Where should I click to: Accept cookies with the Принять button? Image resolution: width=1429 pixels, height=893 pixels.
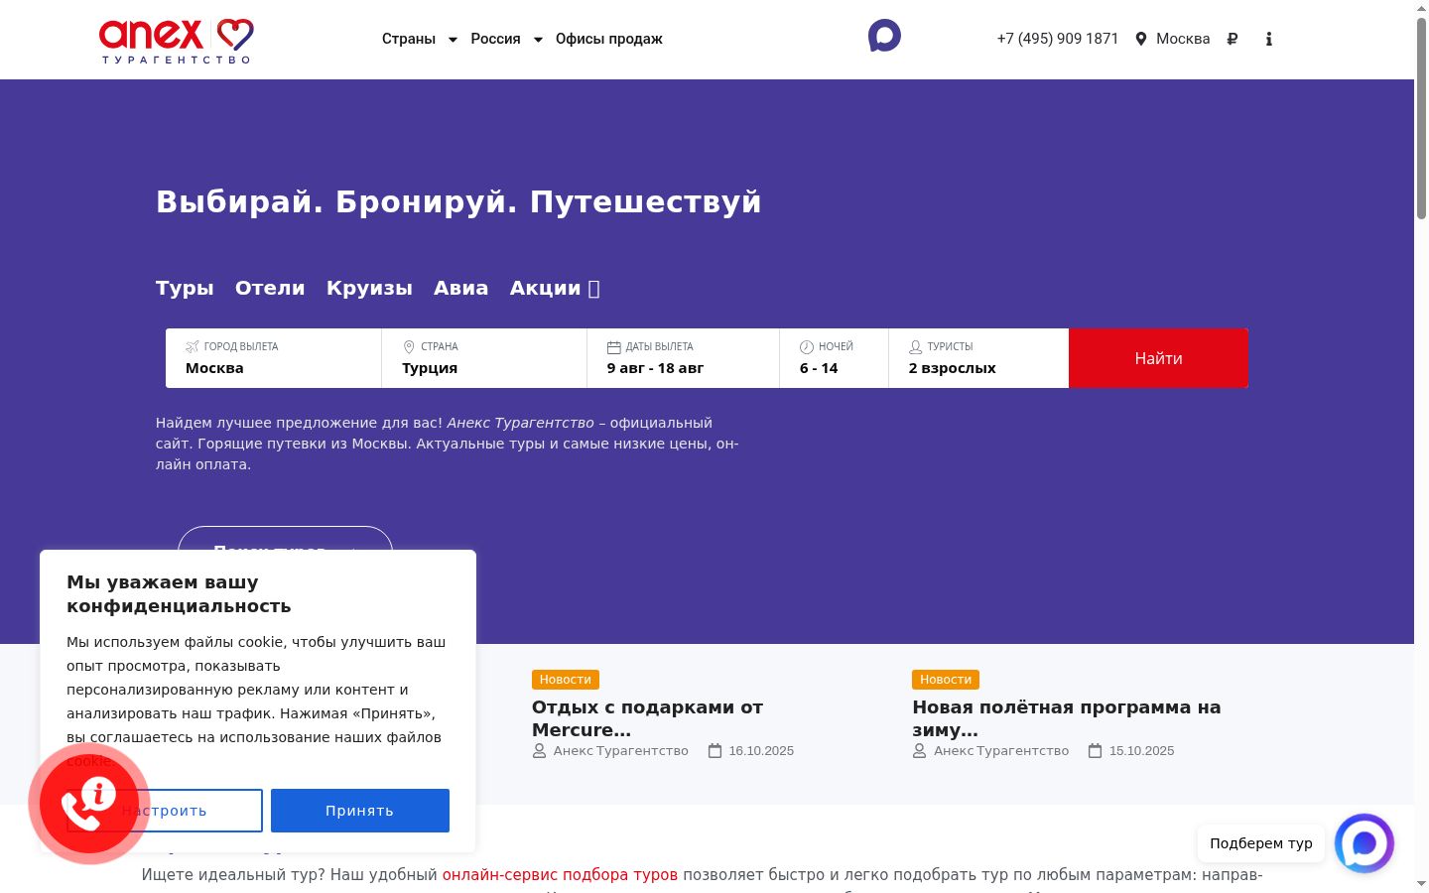click(x=360, y=811)
